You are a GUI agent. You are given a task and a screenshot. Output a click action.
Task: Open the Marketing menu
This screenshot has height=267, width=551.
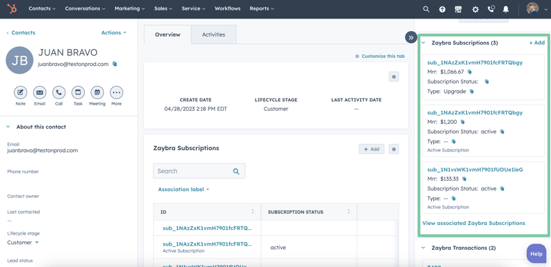pos(129,8)
